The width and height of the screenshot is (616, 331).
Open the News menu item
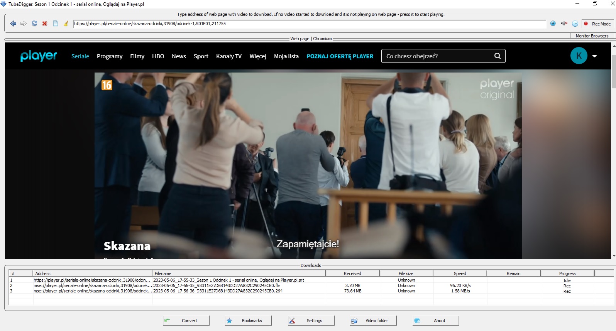(179, 56)
